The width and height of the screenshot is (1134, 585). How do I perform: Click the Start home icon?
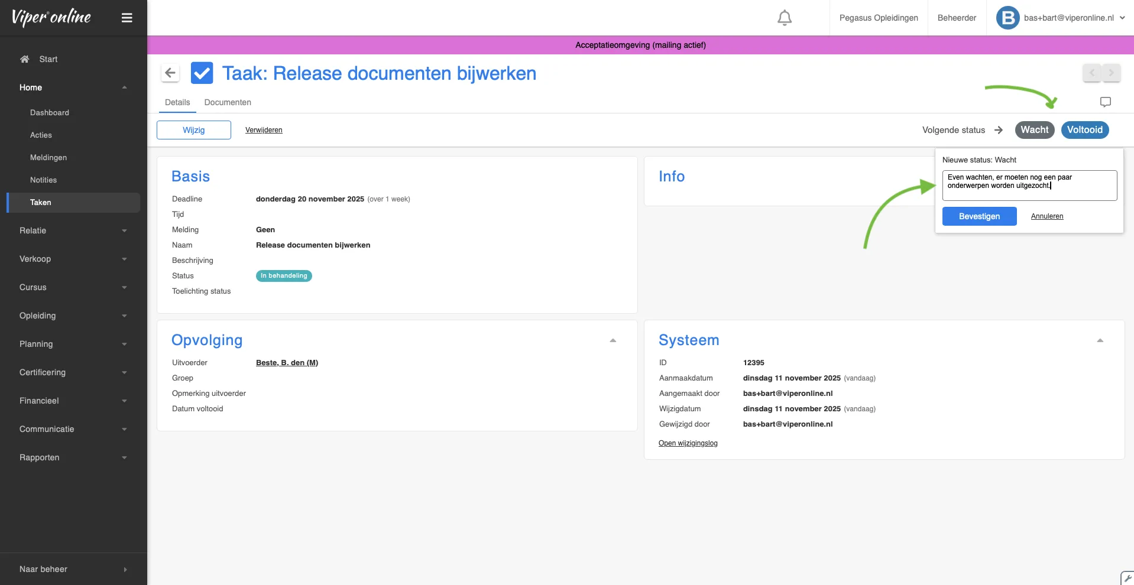(25, 59)
